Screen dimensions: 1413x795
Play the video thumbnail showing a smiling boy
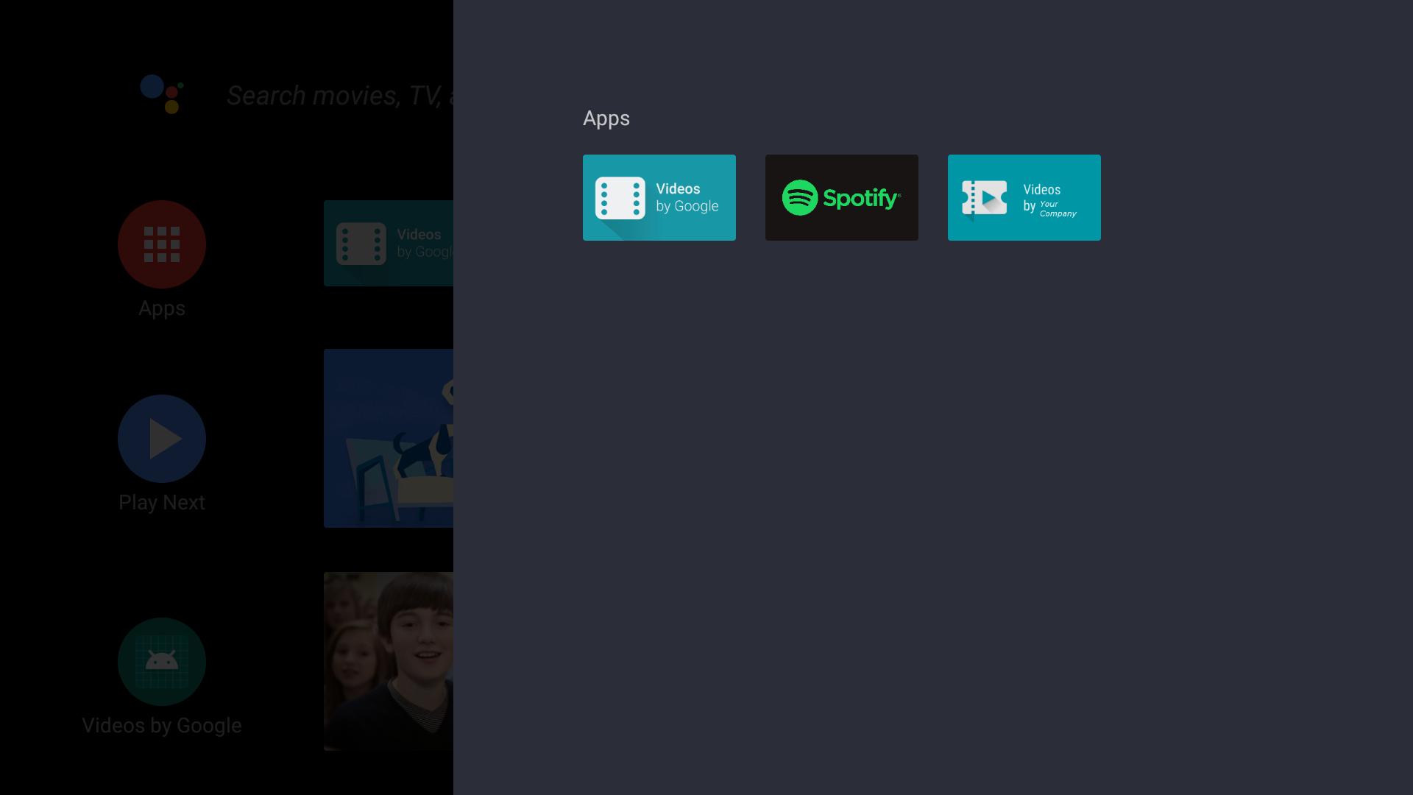tap(389, 661)
